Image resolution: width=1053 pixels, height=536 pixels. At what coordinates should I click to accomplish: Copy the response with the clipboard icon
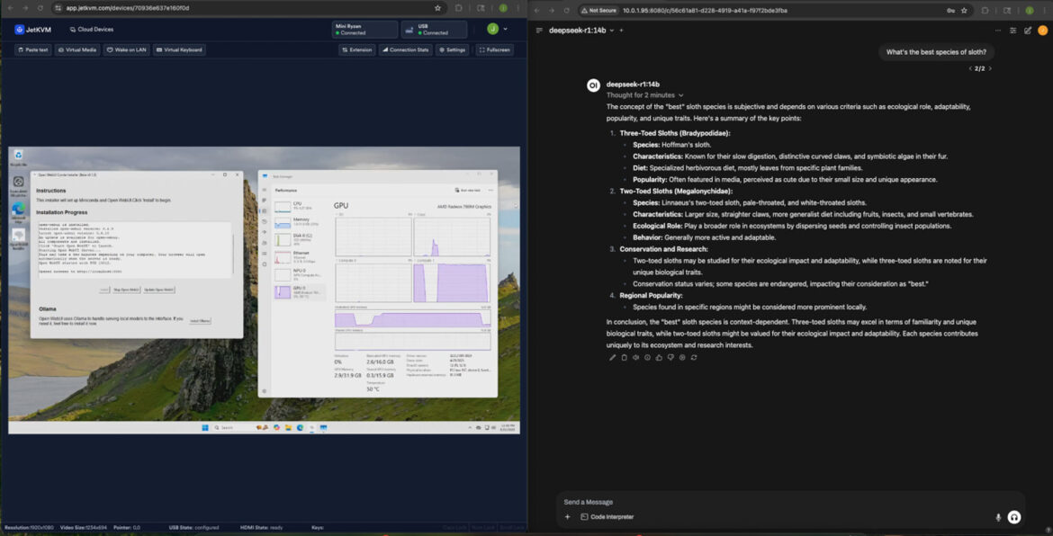(x=624, y=357)
